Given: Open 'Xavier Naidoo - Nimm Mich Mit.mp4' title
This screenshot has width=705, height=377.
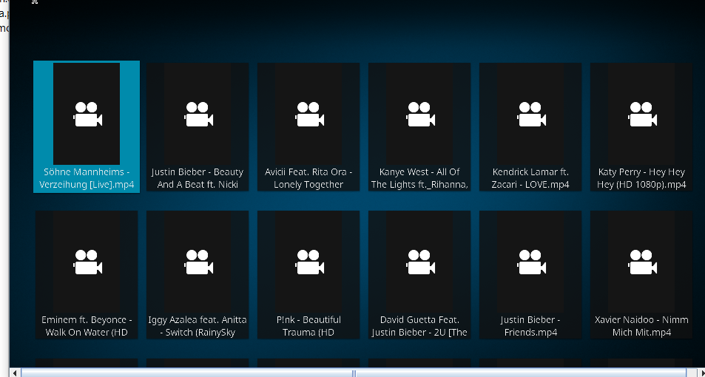Looking at the screenshot, I should [x=641, y=326].
